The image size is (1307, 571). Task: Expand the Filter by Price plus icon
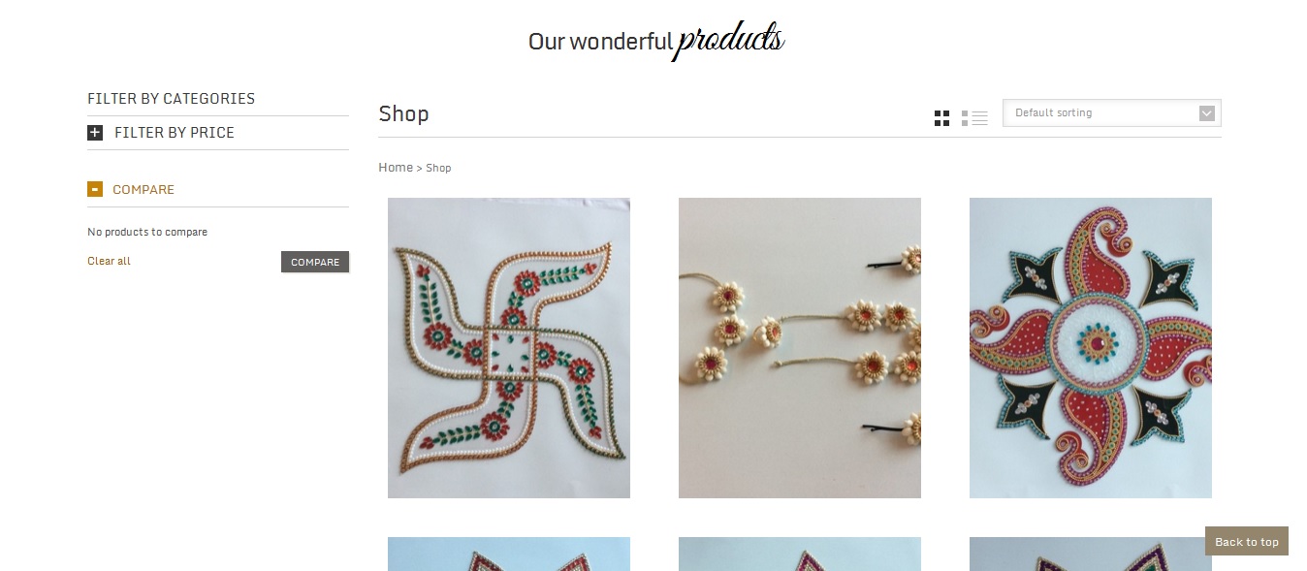click(x=95, y=133)
